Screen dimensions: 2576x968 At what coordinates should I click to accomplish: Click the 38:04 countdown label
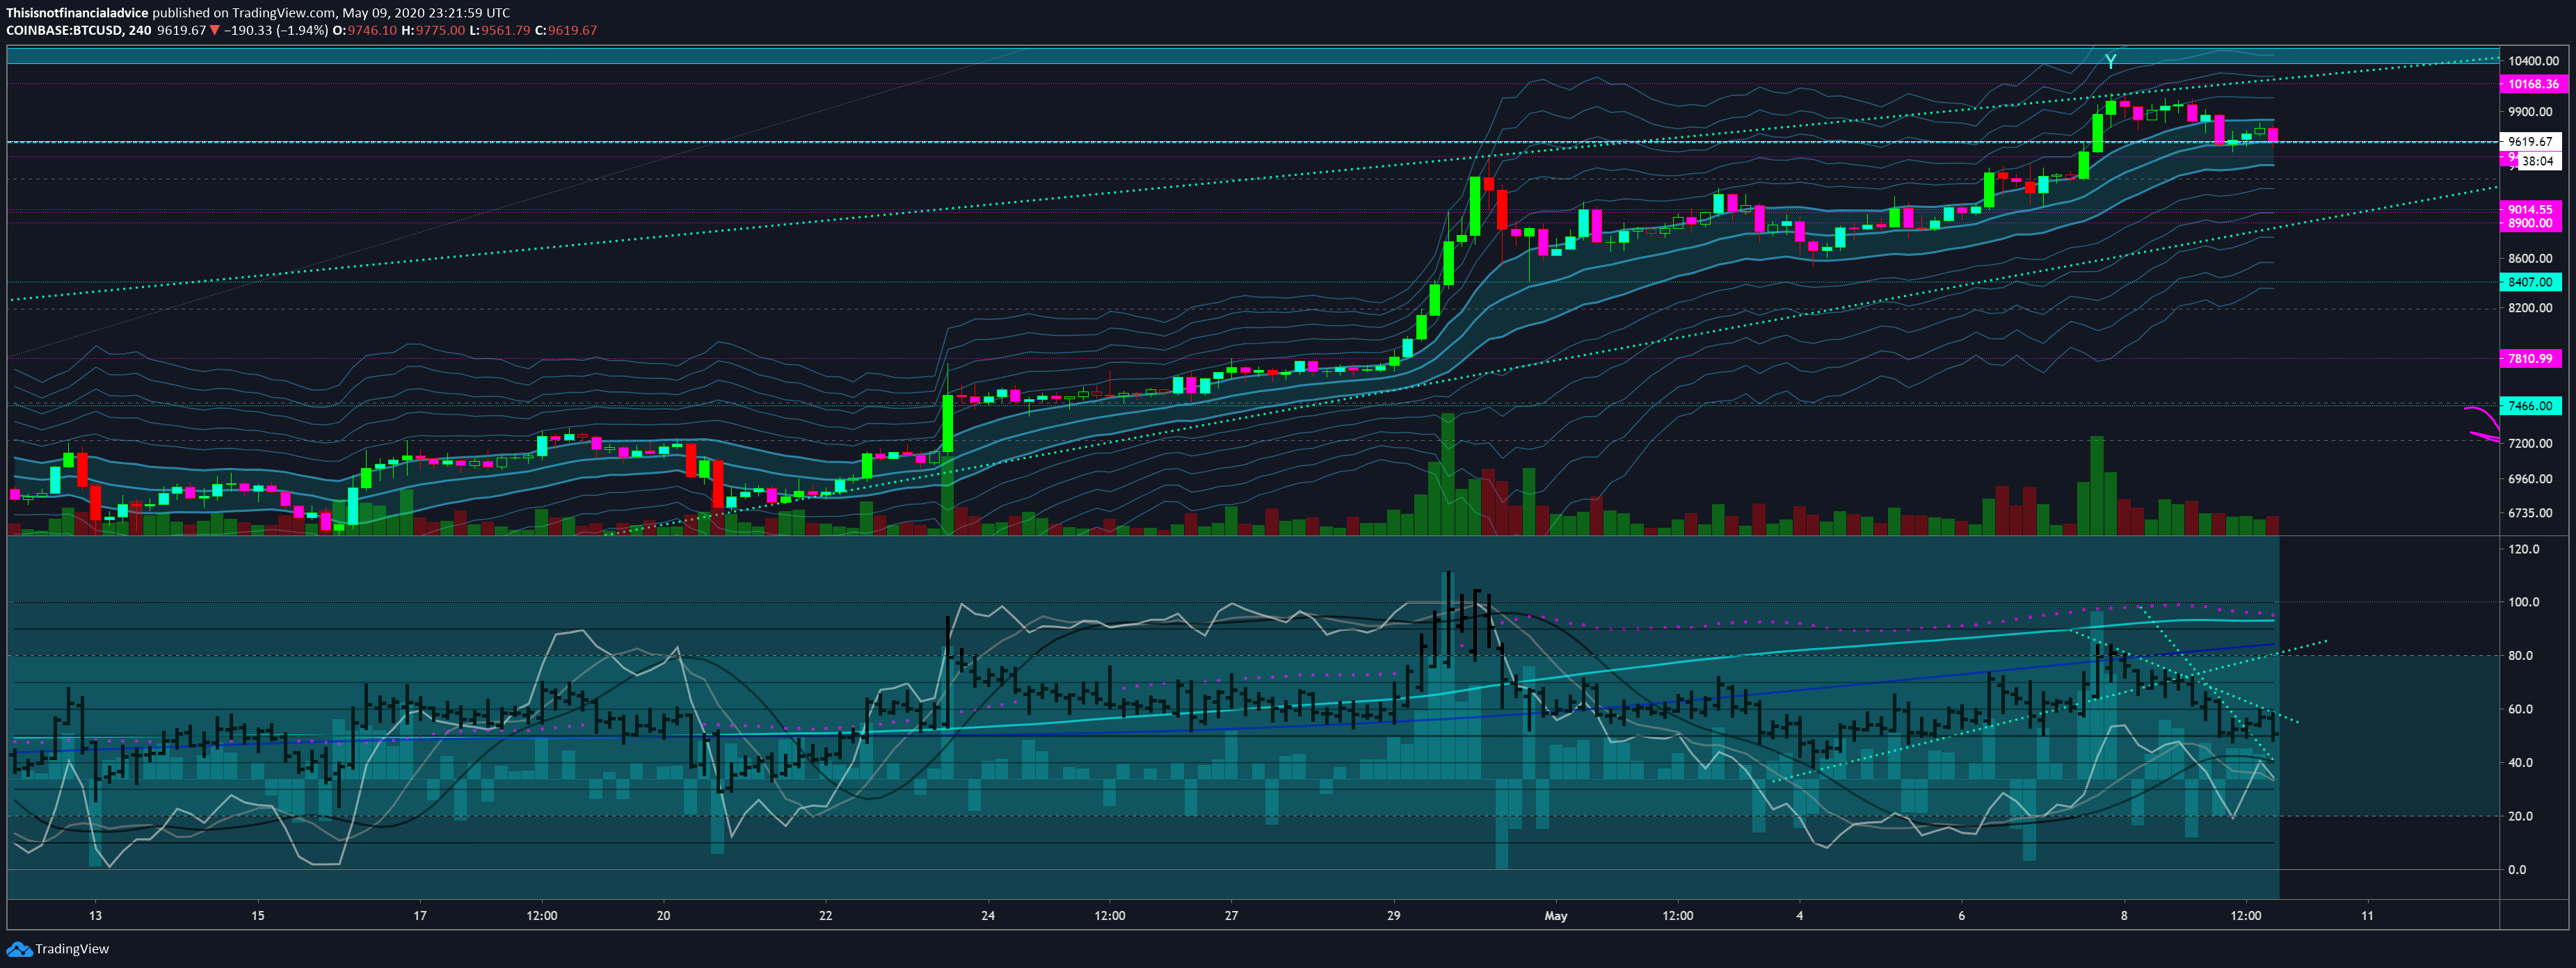click(2538, 161)
